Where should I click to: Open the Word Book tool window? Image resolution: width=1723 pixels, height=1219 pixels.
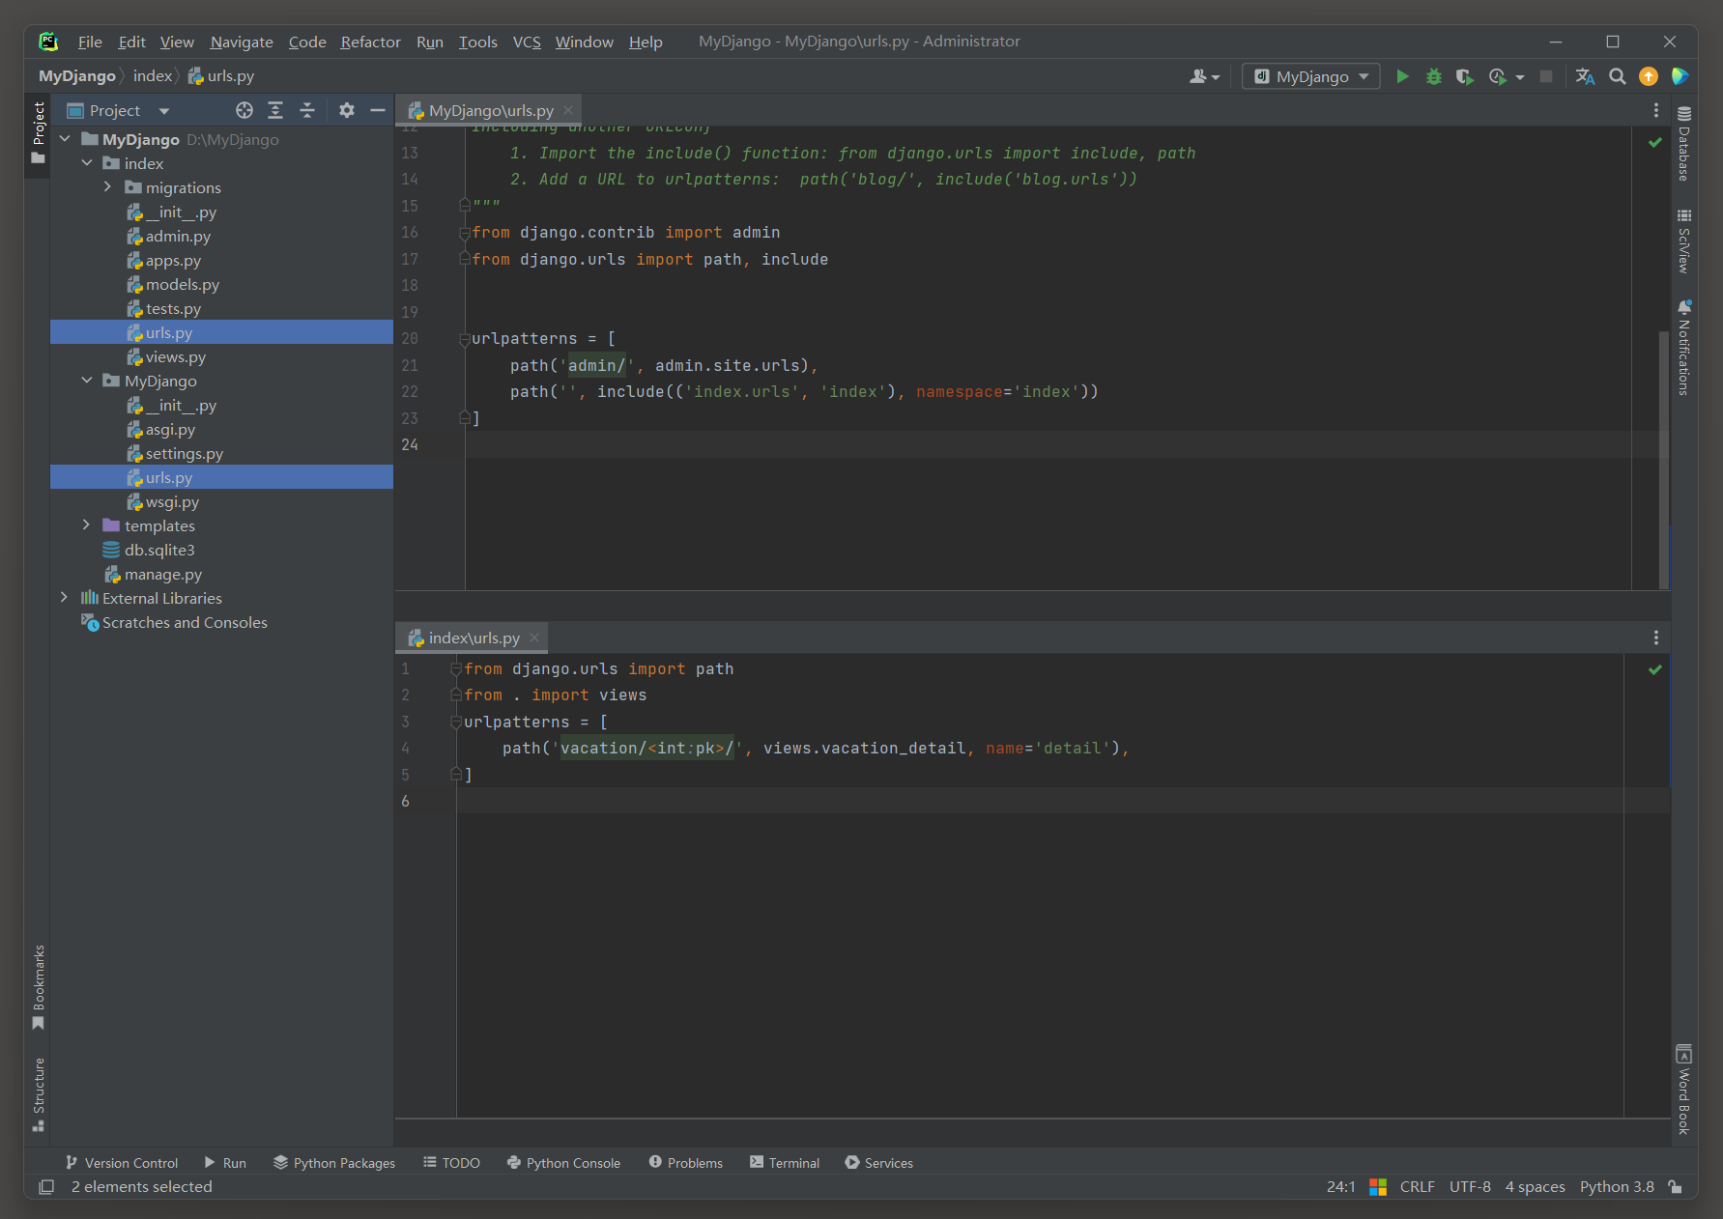(1683, 1090)
